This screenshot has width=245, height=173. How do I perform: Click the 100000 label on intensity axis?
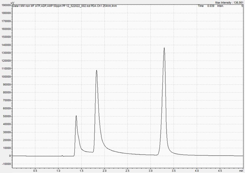(x=6, y=77)
